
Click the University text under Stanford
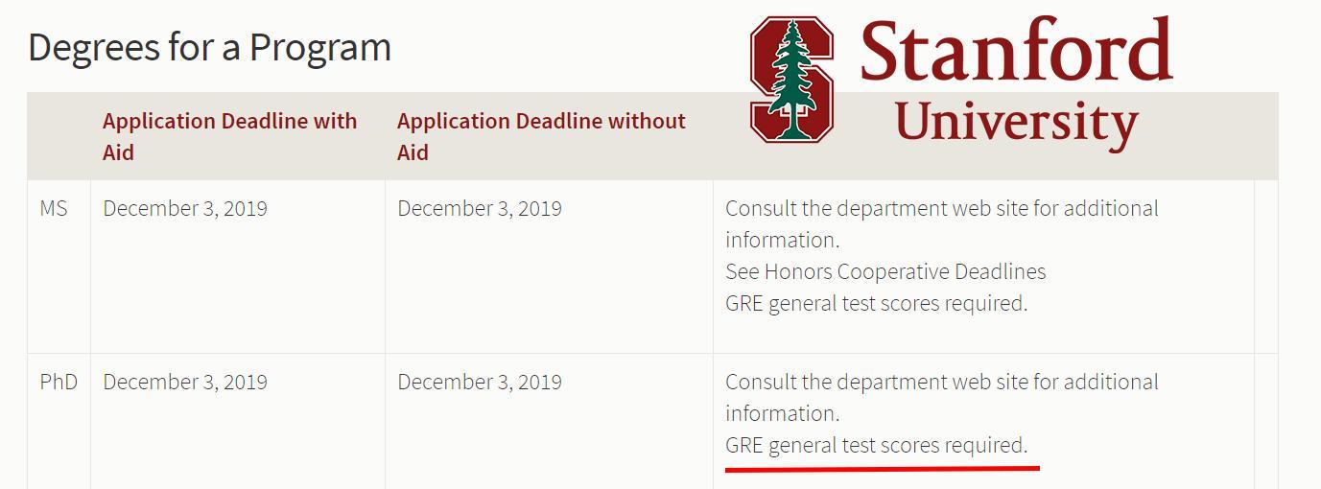(1017, 124)
